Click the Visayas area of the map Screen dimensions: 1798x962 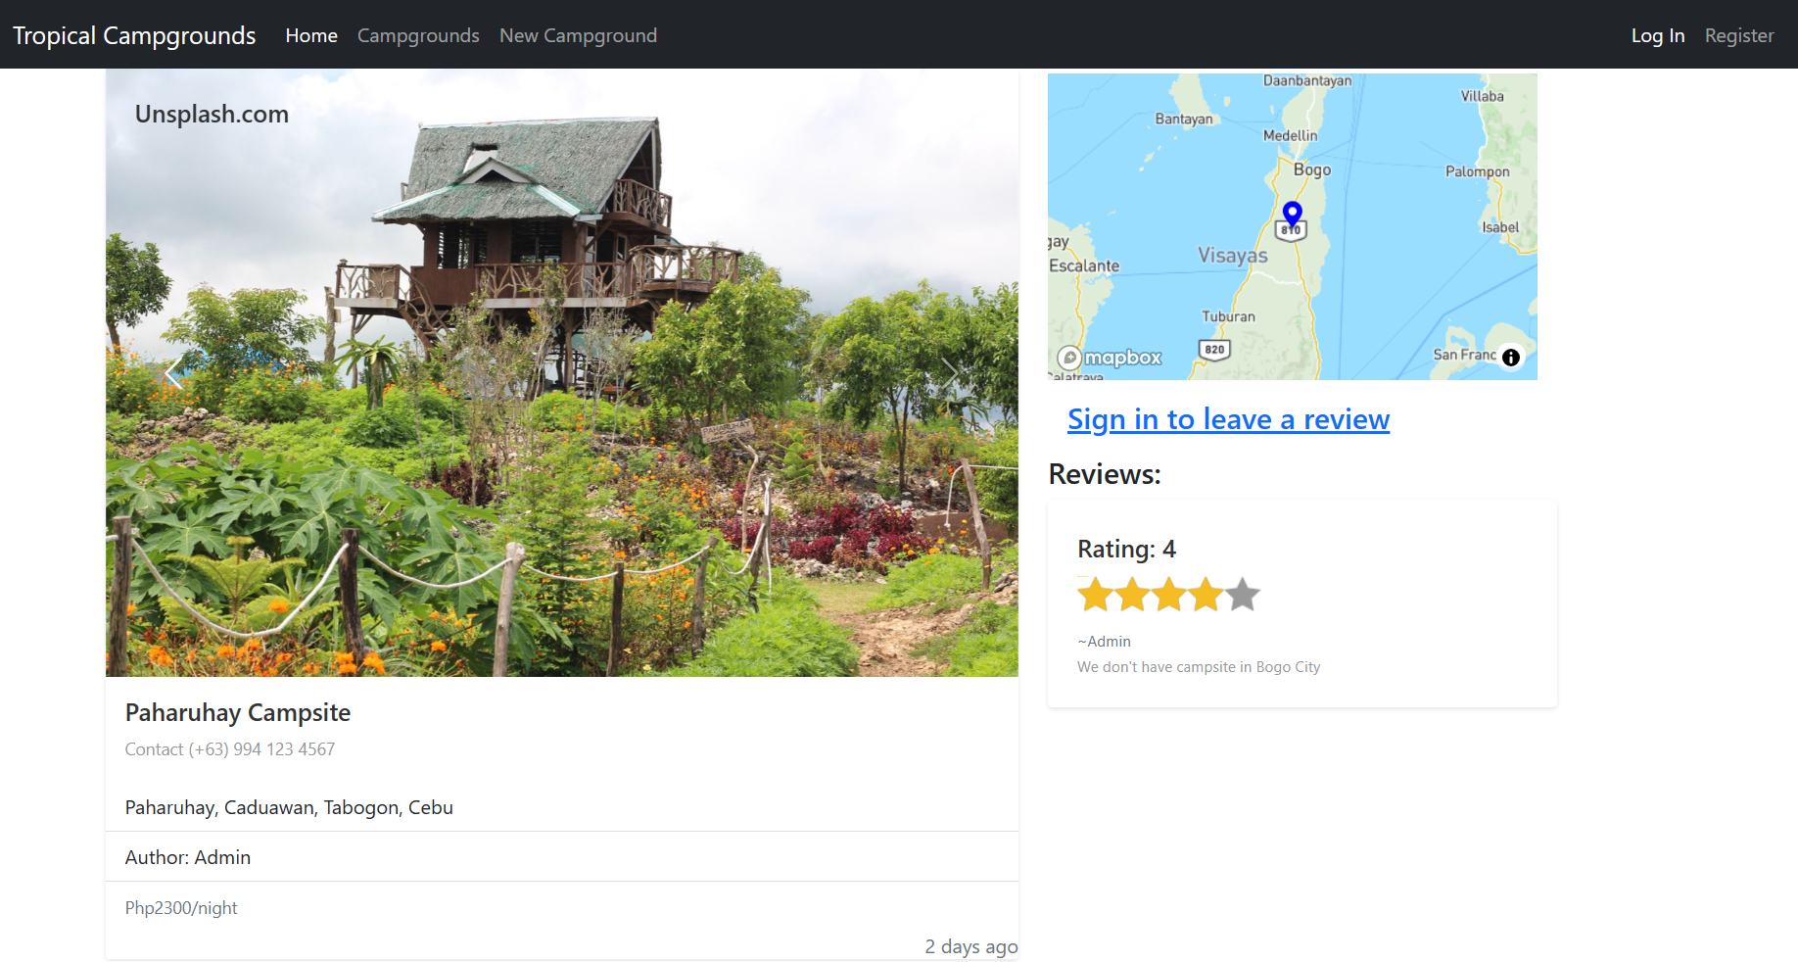click(1234, 255)
